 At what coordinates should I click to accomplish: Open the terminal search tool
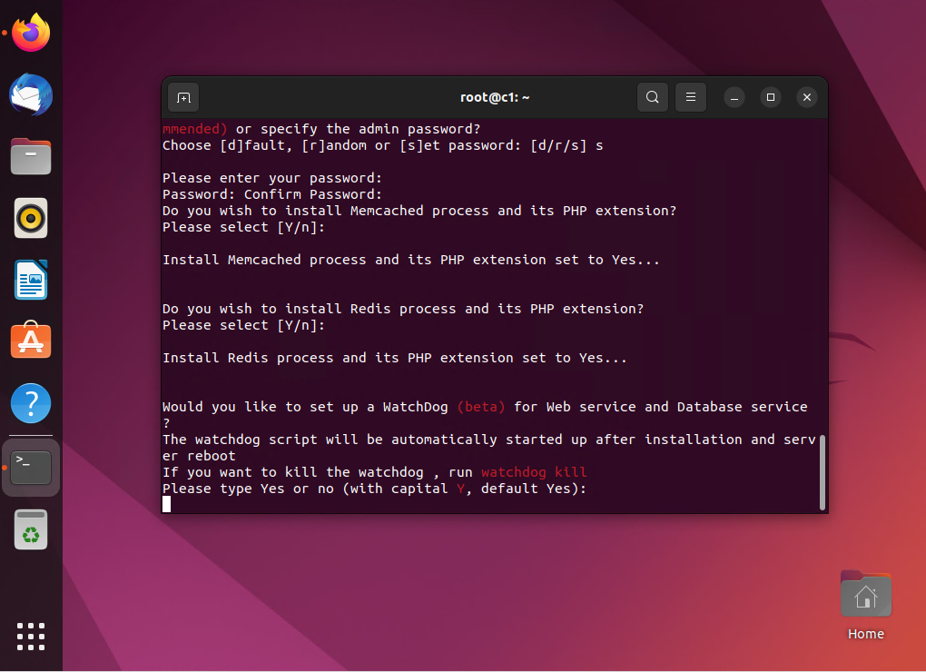click(x=652, y=97)
